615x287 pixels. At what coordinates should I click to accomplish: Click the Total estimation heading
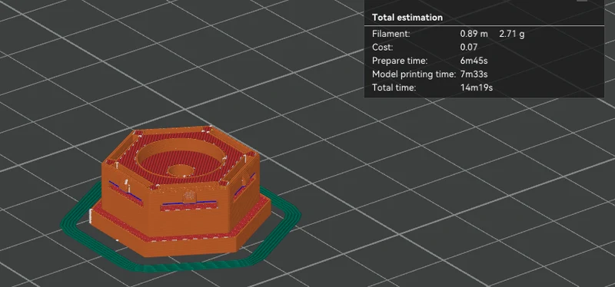pos(407,18)
